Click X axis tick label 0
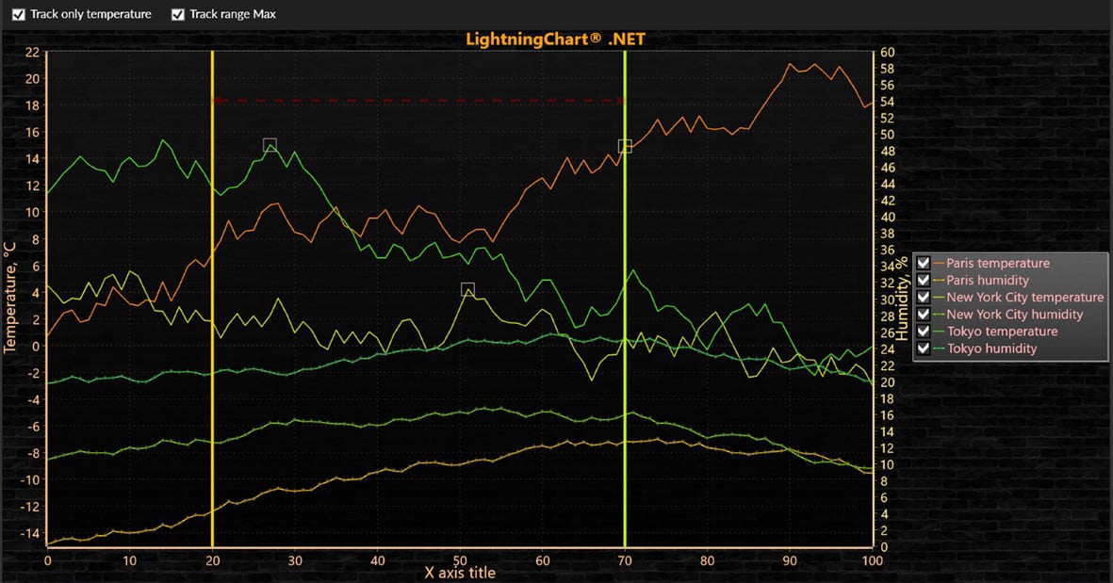The width and height of the screenshot is (1113, 583). pos(47,560)
